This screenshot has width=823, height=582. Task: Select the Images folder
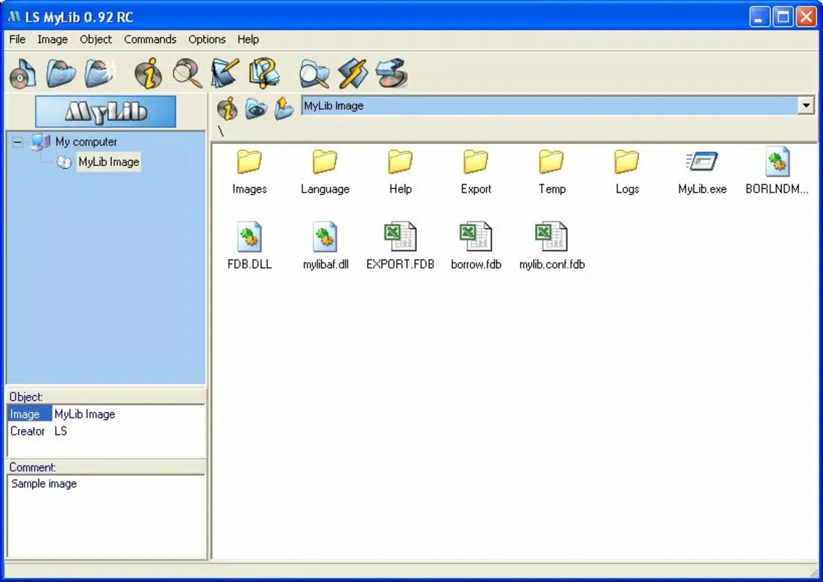tap(249, 172)
